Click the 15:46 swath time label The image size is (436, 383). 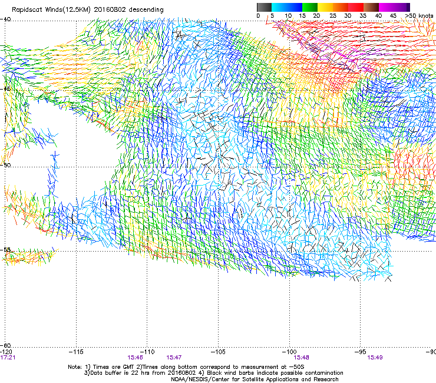[135, 358]
